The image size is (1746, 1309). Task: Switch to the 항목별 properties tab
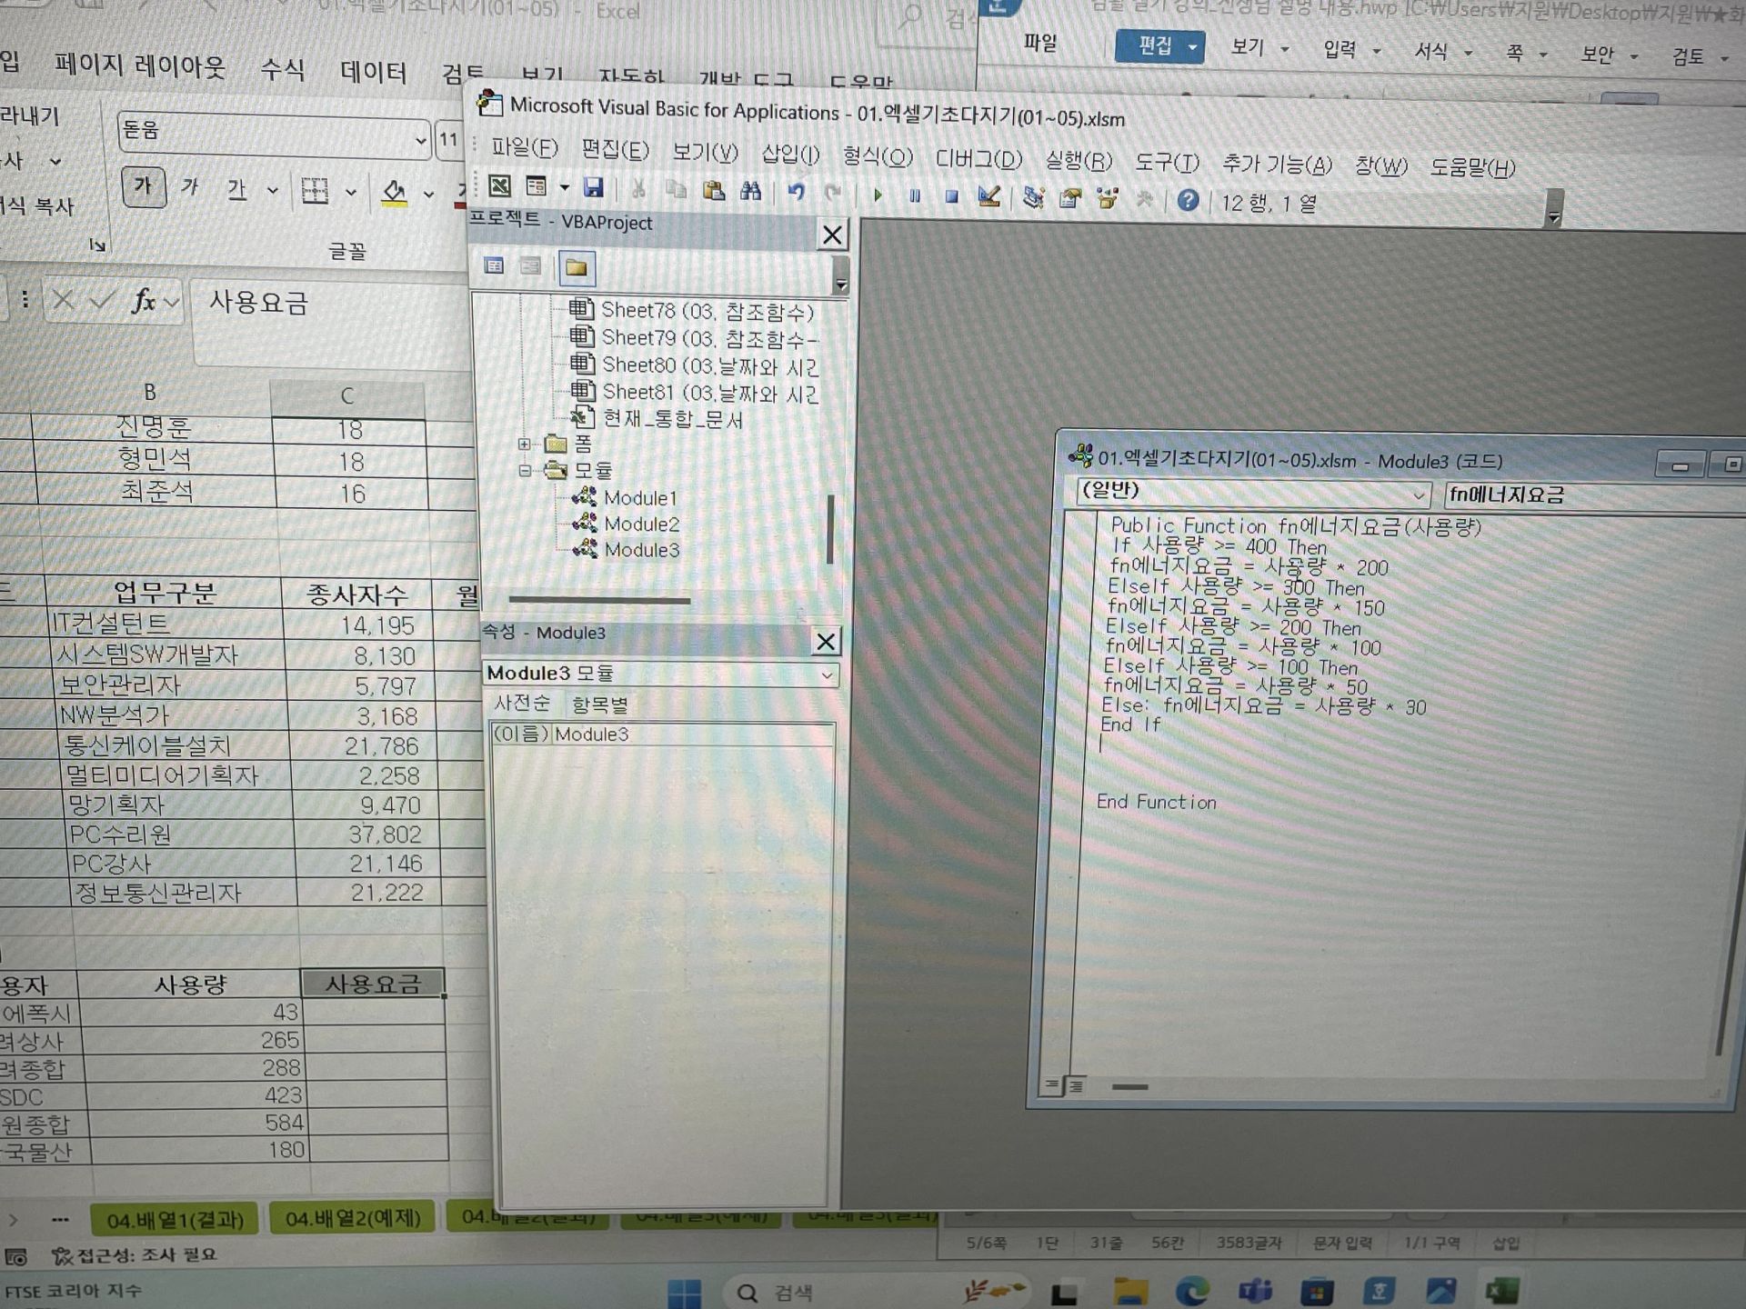(599, 704)
